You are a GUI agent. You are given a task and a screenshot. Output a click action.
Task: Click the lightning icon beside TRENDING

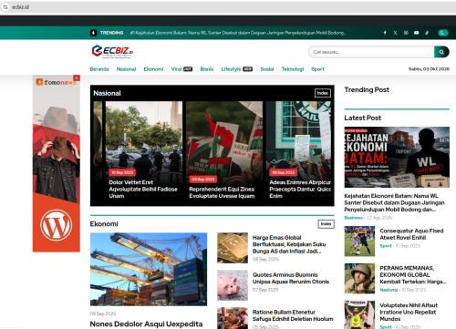point(94,33)
